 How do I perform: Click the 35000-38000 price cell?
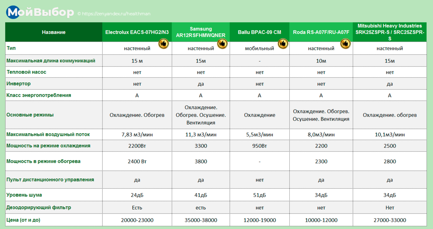click(x=201, y=220)
